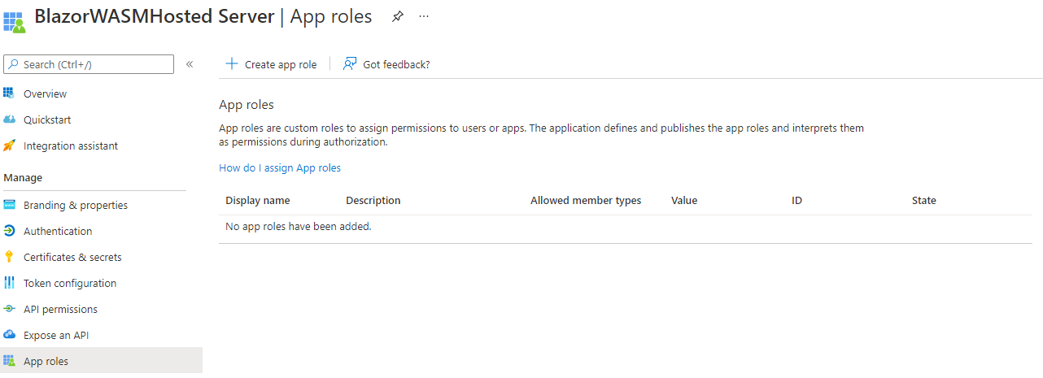Click the Overview sidebar icon
The width and height of the screenshot is (1043, 378).
[9, 93]
